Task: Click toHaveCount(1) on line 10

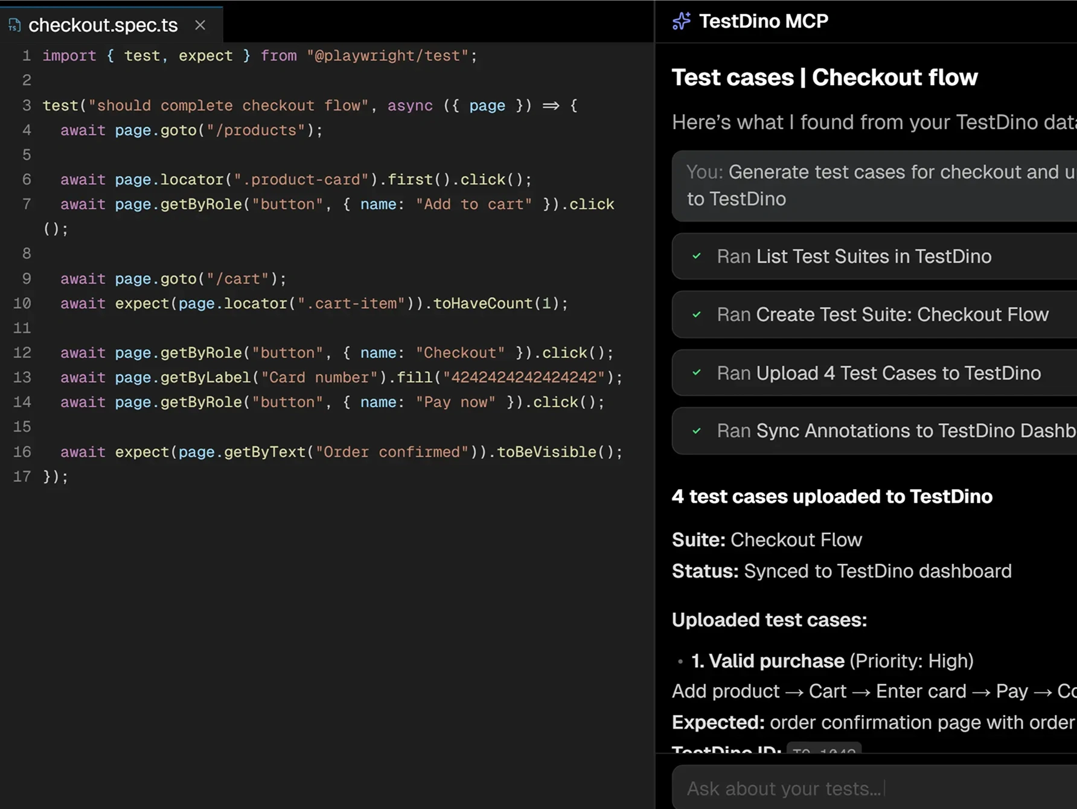Action: pyautogui.click(x=496, y=303)
